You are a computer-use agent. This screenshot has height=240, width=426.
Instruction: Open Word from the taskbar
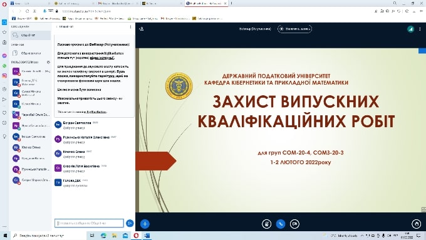(x=147, y=236)
